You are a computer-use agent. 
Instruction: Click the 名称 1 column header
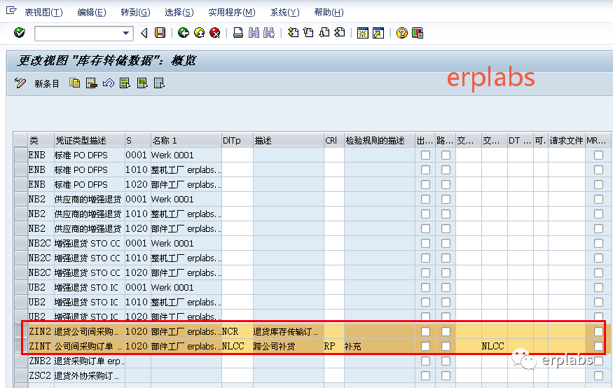(x=186, y=141)
